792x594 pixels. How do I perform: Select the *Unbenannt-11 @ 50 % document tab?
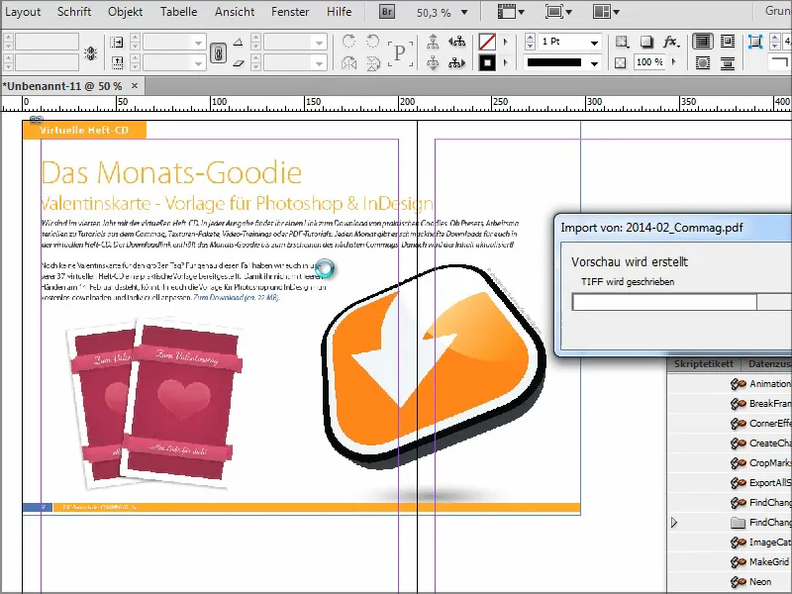pos(62,86)
